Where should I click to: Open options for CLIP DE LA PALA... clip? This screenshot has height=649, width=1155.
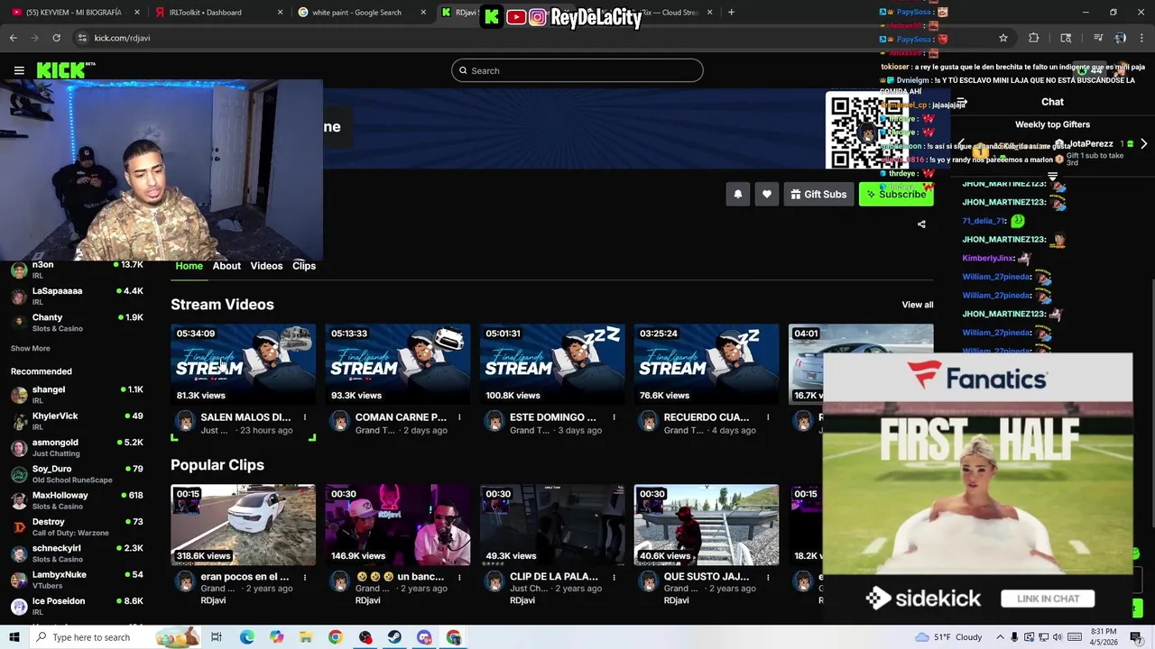pyautogui.click(x=614, y=577)
